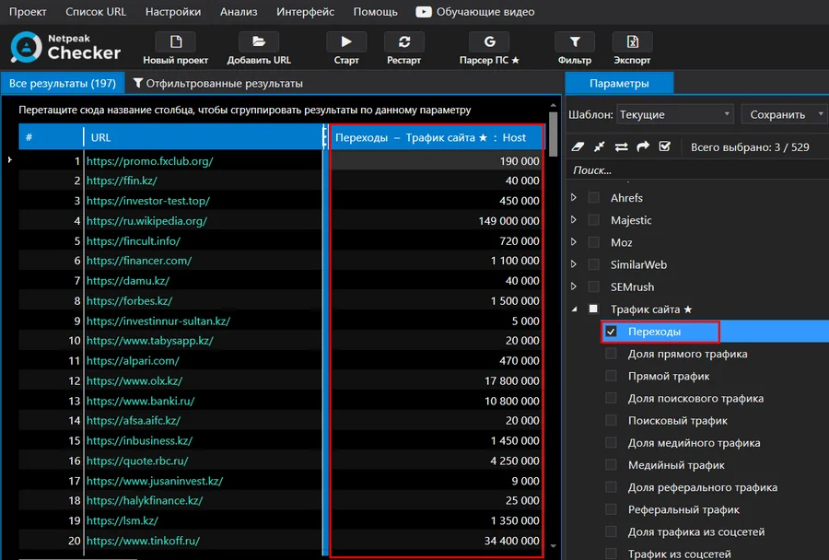Screen dimensions: 829x560
Task: Toggle the Majestic checkbox
Action: tap(594, 219)
